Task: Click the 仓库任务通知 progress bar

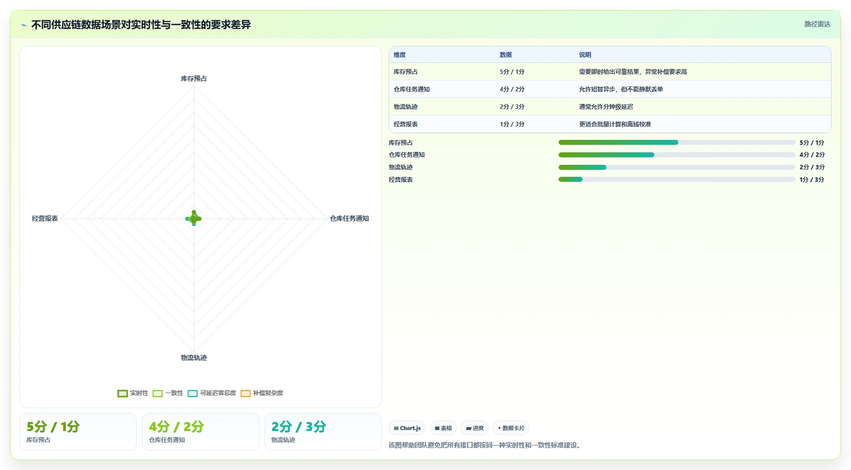Action: (677, 155)
